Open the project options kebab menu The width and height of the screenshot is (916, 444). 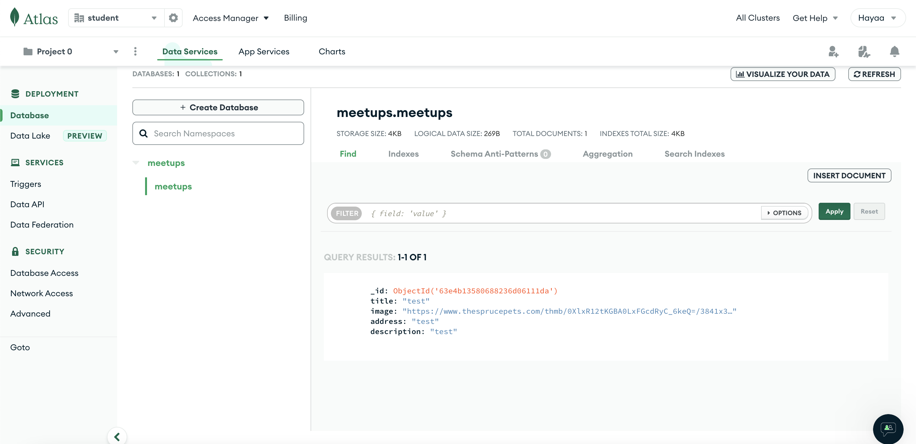[136, 51]
